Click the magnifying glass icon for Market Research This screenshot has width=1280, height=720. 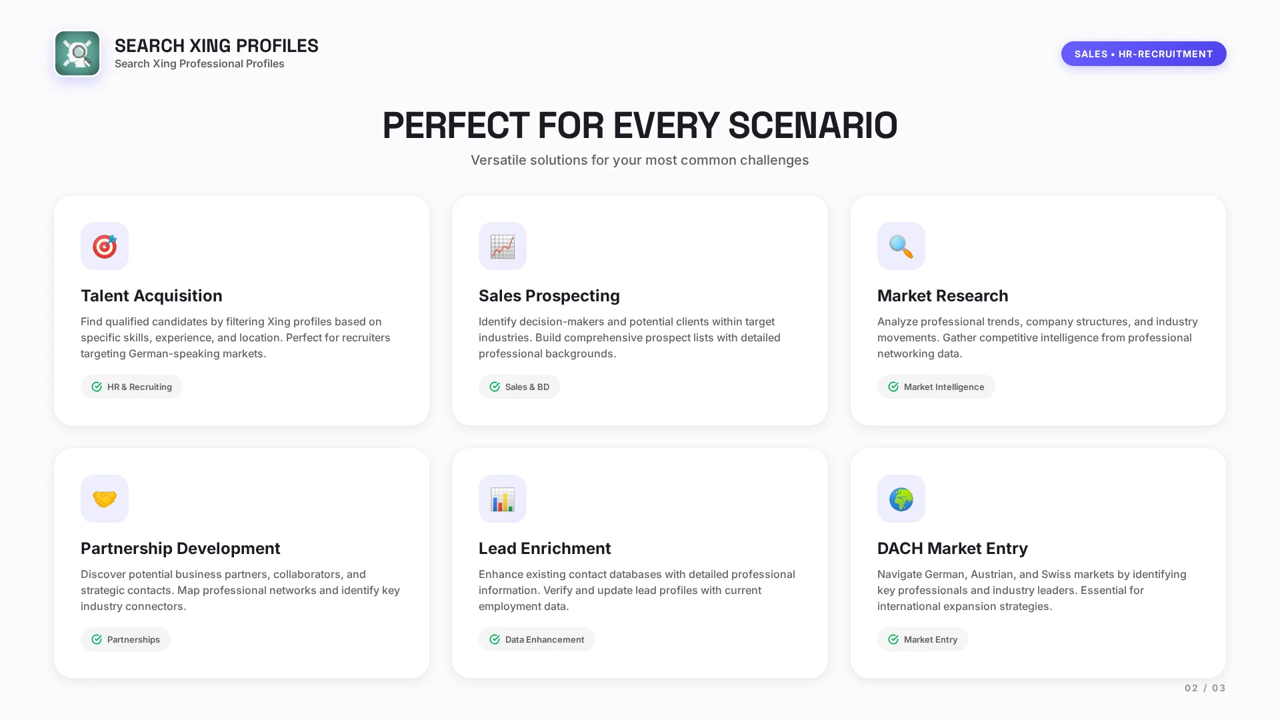point(901,246)
